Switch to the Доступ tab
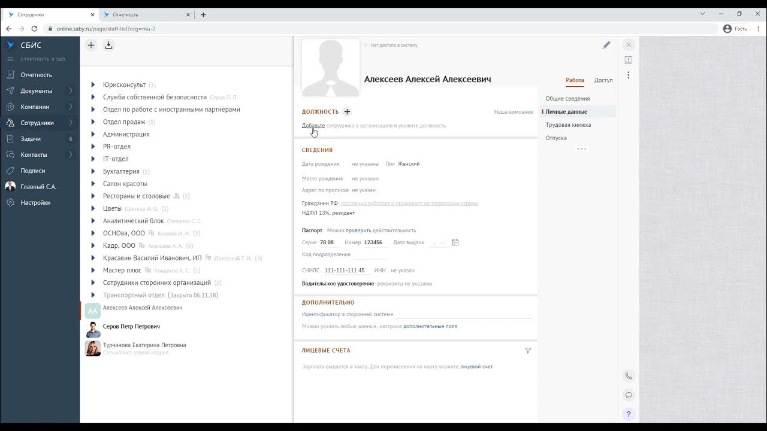The width and height of the screenshot is (767, 431). [603, 80]
